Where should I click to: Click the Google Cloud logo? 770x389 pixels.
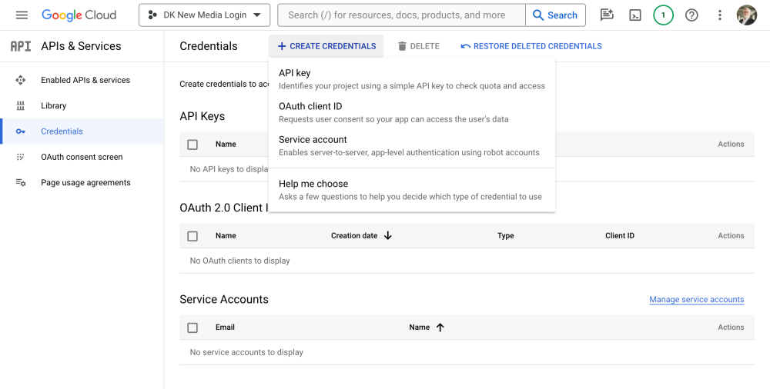point(79,15)
